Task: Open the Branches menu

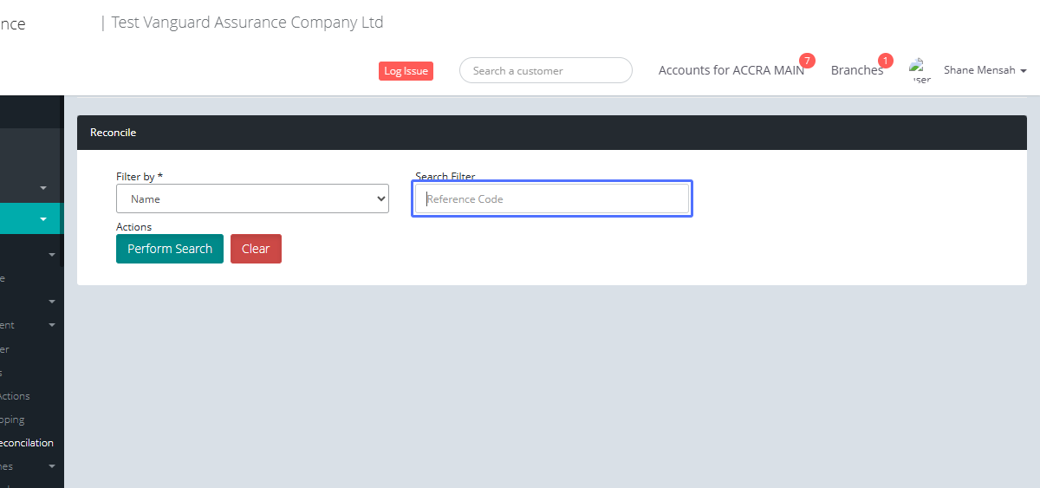Action: point(856,70)
